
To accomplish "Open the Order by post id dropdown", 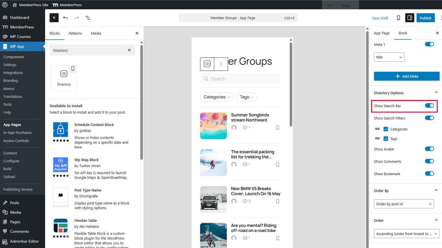I will click(403, 204).
